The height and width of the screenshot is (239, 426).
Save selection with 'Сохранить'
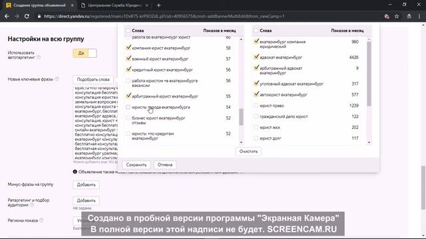click(136, 165)
